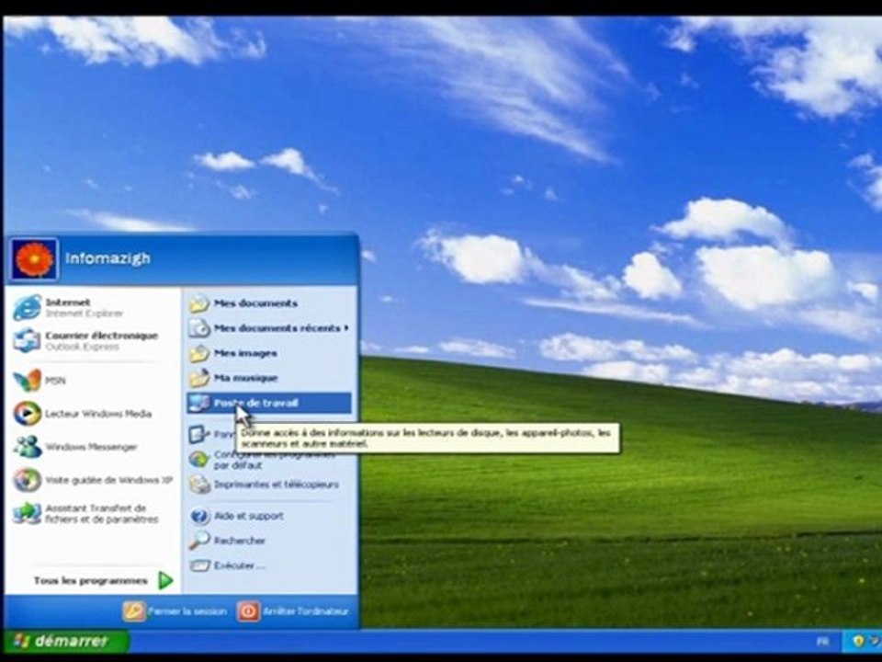
Task: Click the Mes documents folder icon
Action: tap(199, 303)
